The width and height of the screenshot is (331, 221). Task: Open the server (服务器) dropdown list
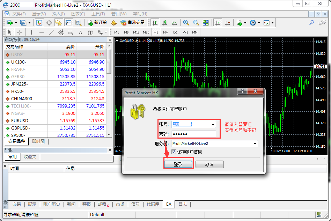255,143
